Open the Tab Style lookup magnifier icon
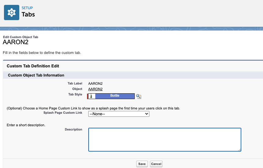The height and width of the screenshot is (168, 263). pyautogui.click(x=139, y=96)
